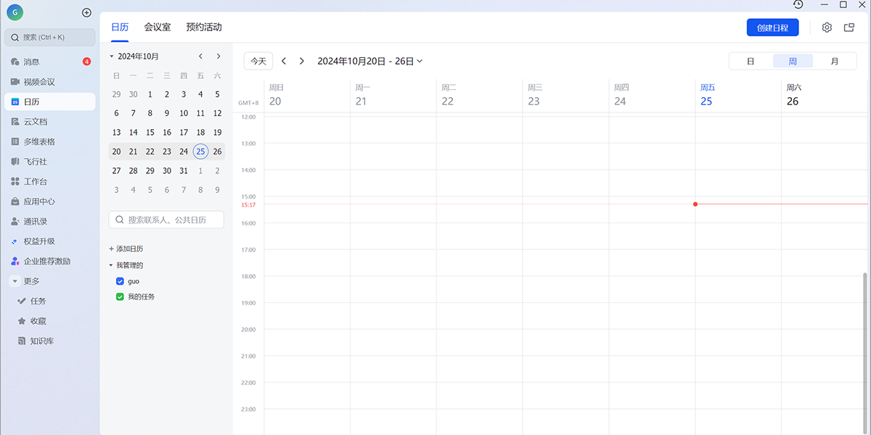Switch to the 预约活动 tab
Image resolution: width=871 pixels, height=435 pixels.
pyautogui.click(x=203, y=28)
